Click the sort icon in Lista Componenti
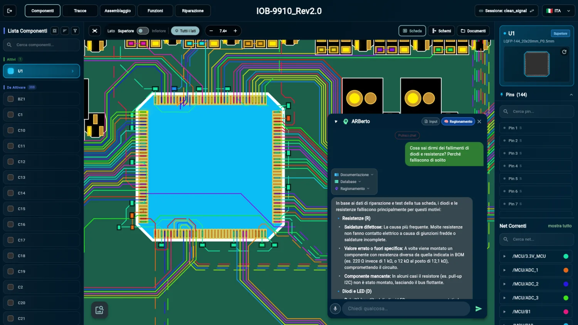The width and height of the screenshot is (578, 325). coord(65,31)
